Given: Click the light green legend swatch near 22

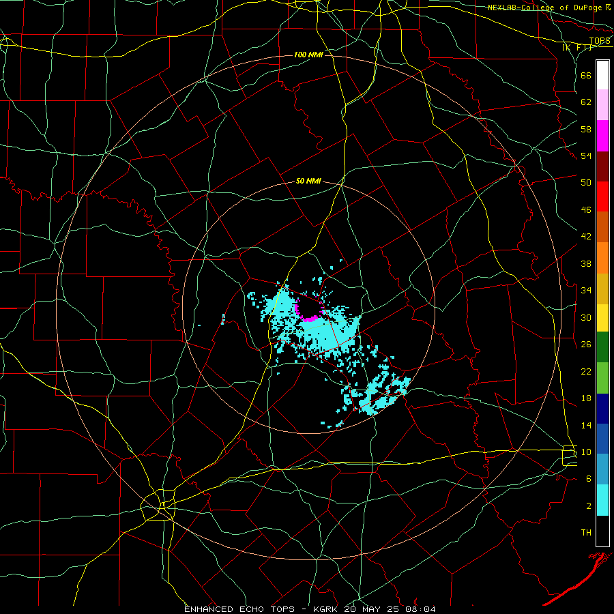Looking at the screenshot, I should pos(602,378).
